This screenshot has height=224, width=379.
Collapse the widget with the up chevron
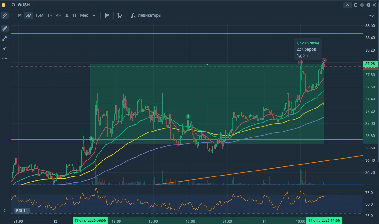point(347,5)
